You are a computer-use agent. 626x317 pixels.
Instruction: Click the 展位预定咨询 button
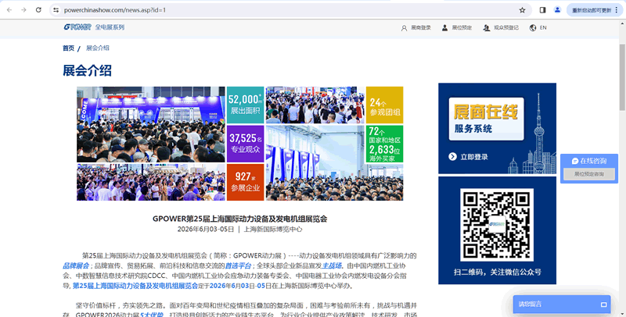coord(588,174)
